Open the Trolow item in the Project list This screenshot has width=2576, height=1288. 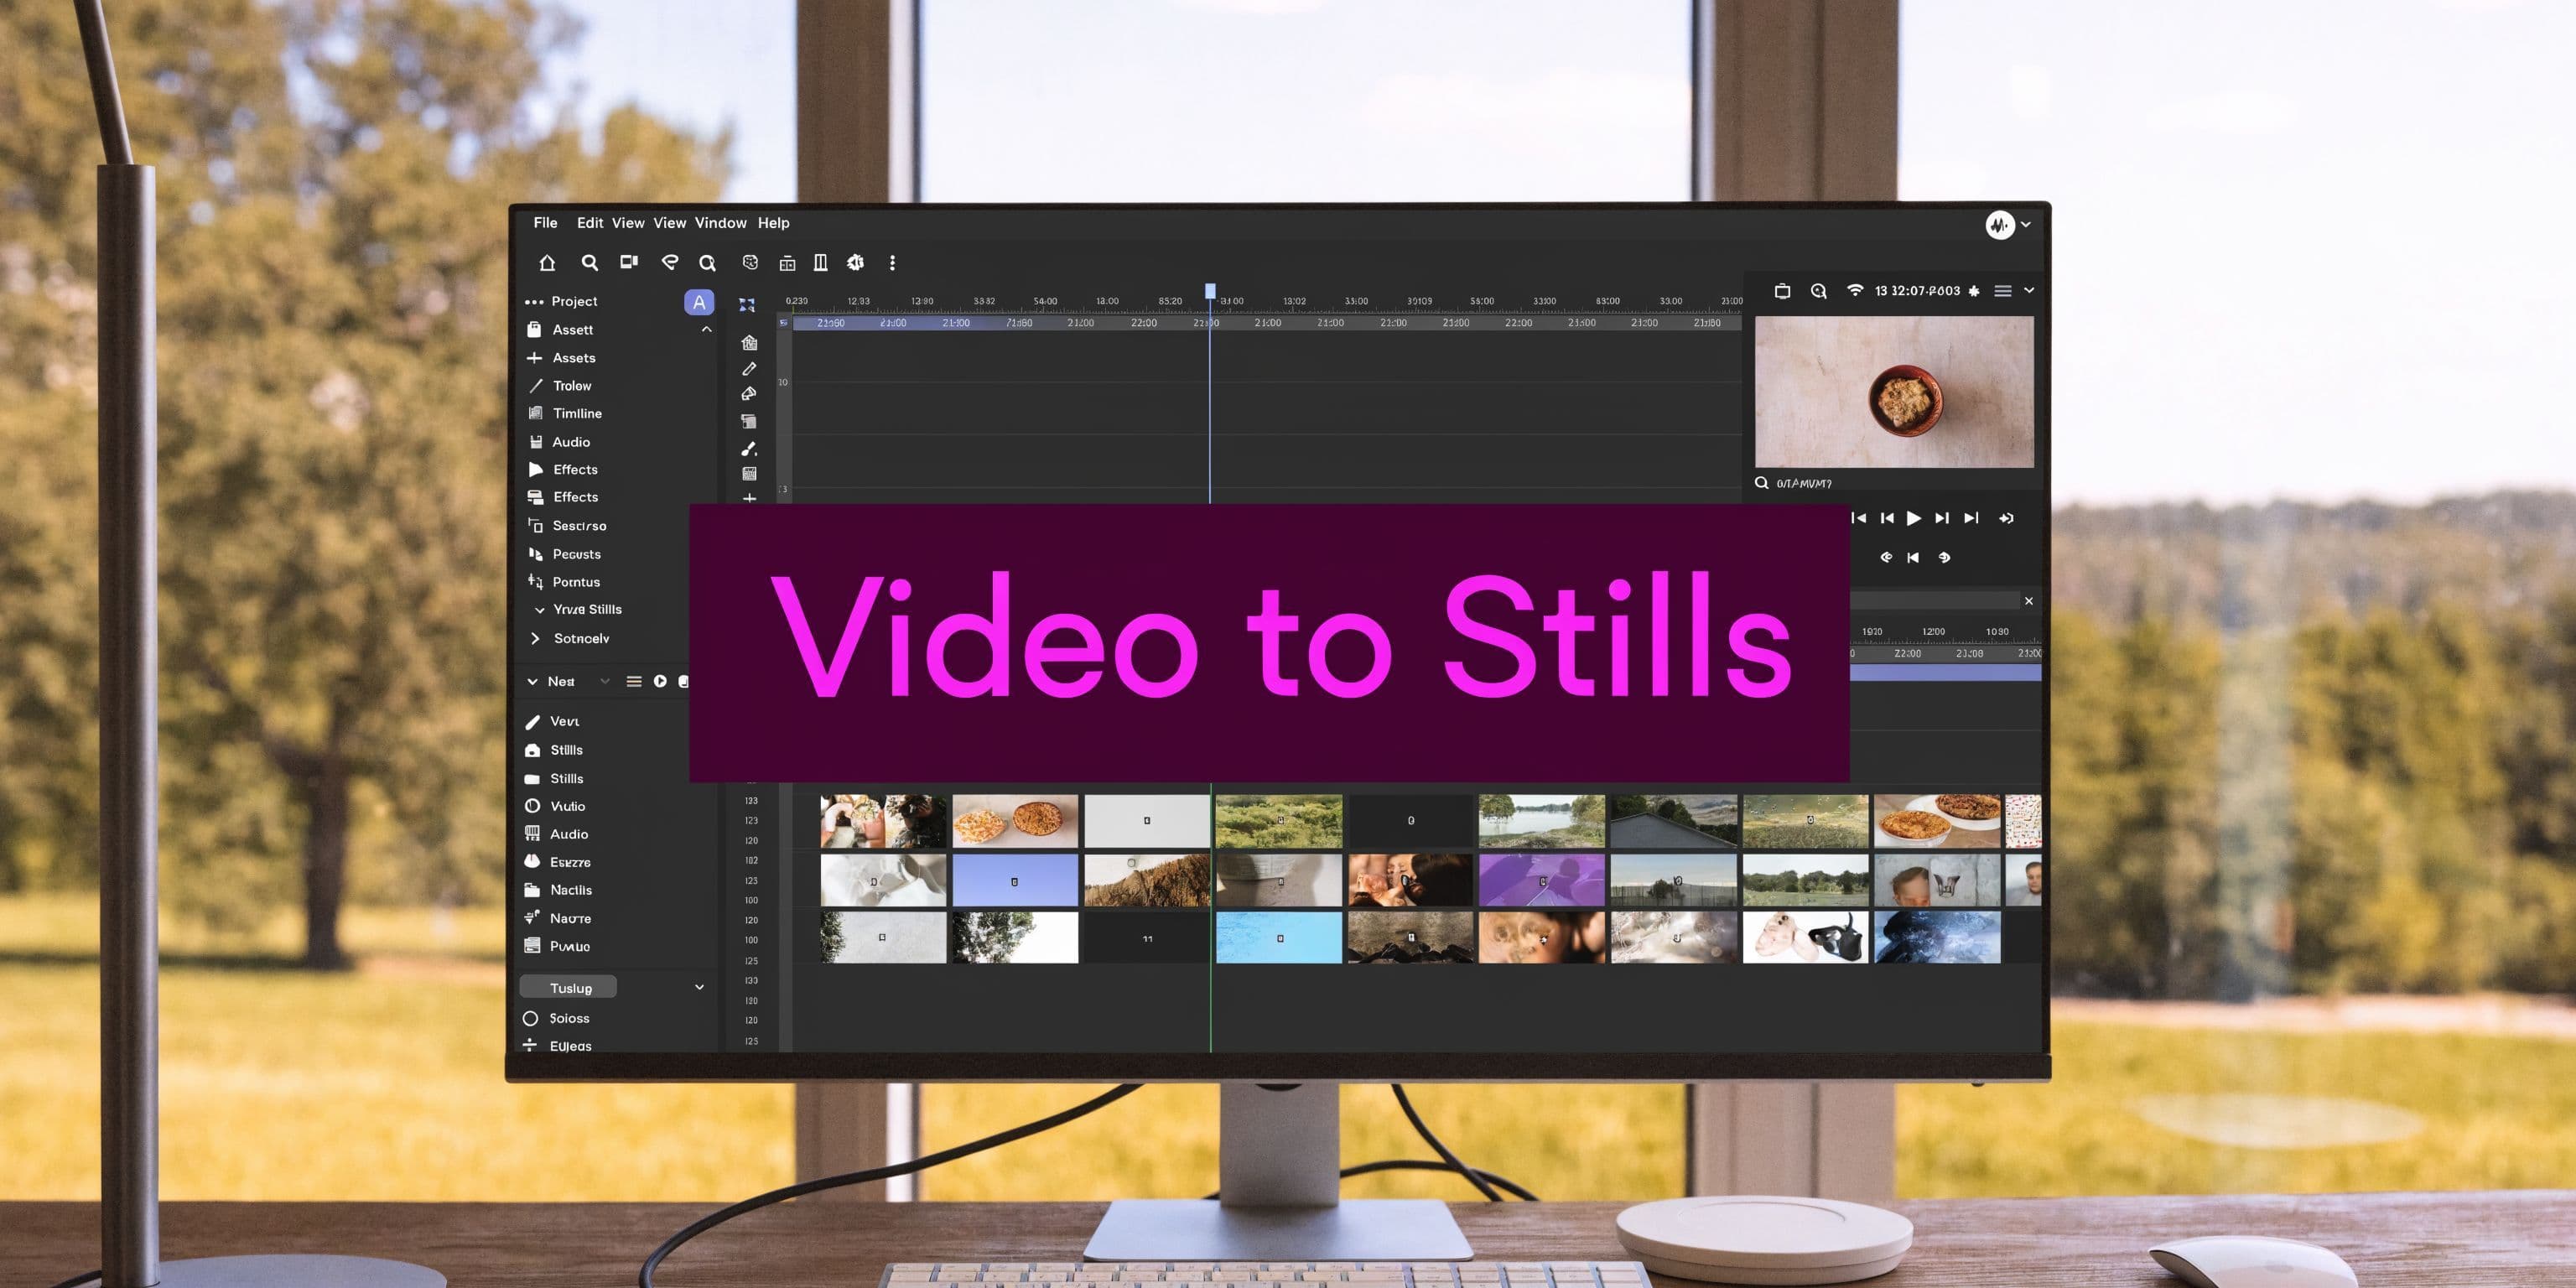click(x=560, y=386)
